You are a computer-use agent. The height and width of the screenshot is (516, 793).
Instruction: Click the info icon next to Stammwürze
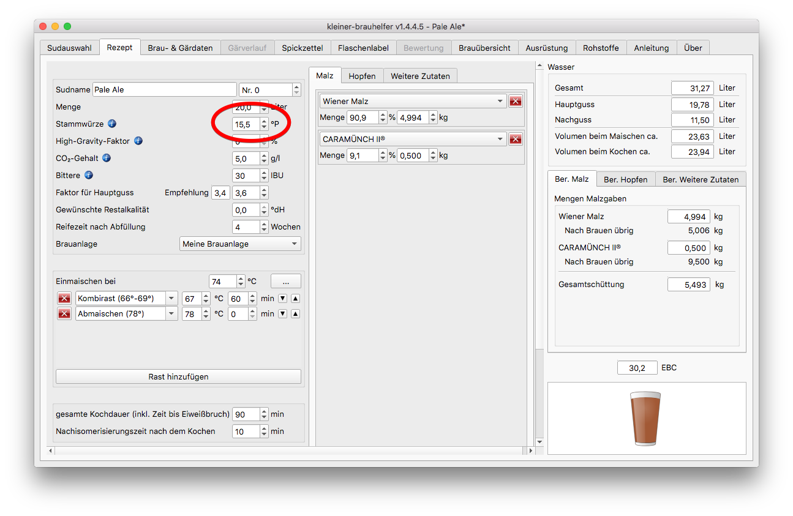point(111,124)
